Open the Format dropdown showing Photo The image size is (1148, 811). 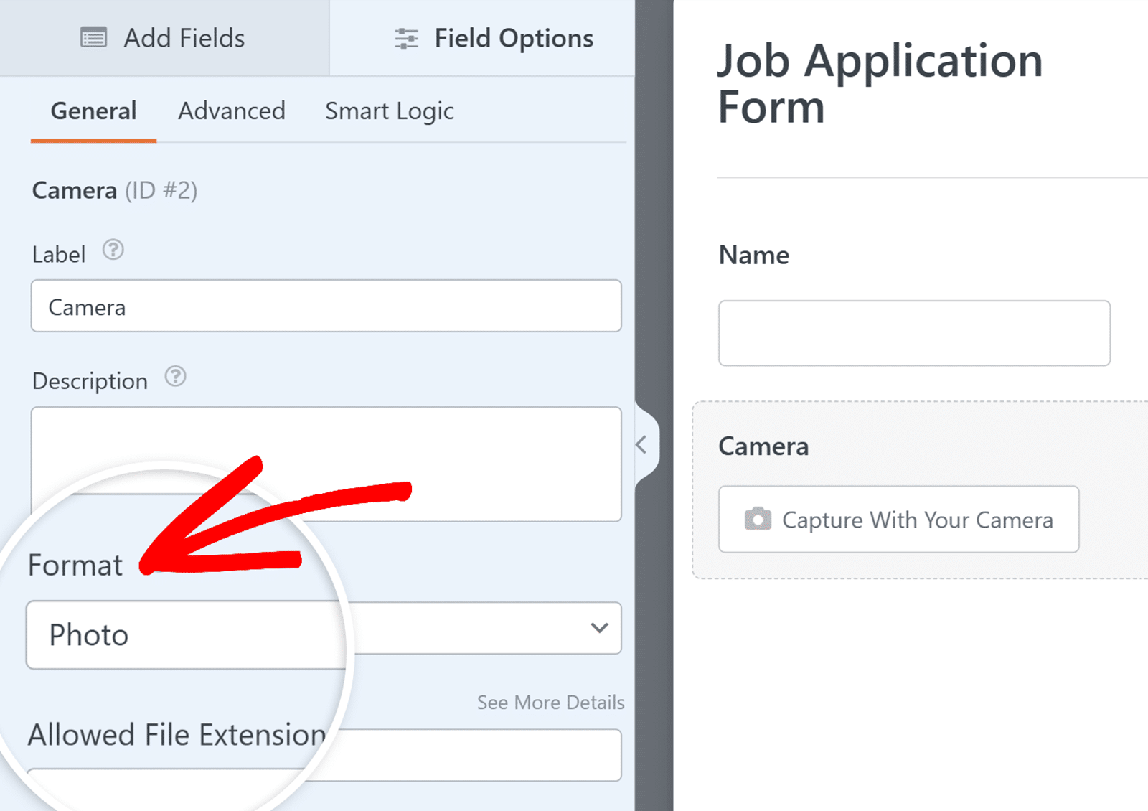(323, 629)
